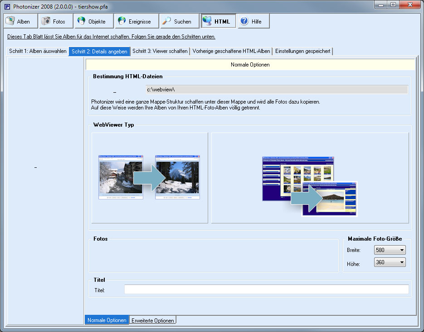This screenshot has width=424, height=332.
Task: Switch to Erweiterte Optionen bottom tab
Action: [x=152, y=320]
